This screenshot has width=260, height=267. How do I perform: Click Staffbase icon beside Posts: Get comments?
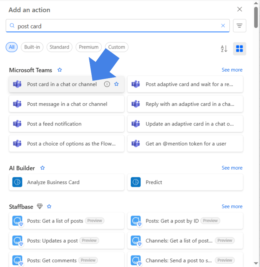17,260
